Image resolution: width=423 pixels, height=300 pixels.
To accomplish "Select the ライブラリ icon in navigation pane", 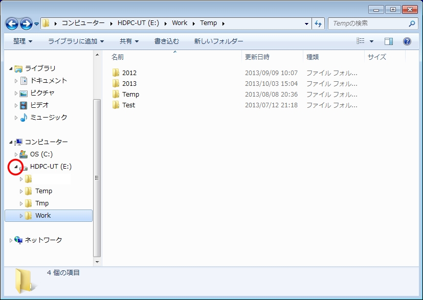I will 18,68.
